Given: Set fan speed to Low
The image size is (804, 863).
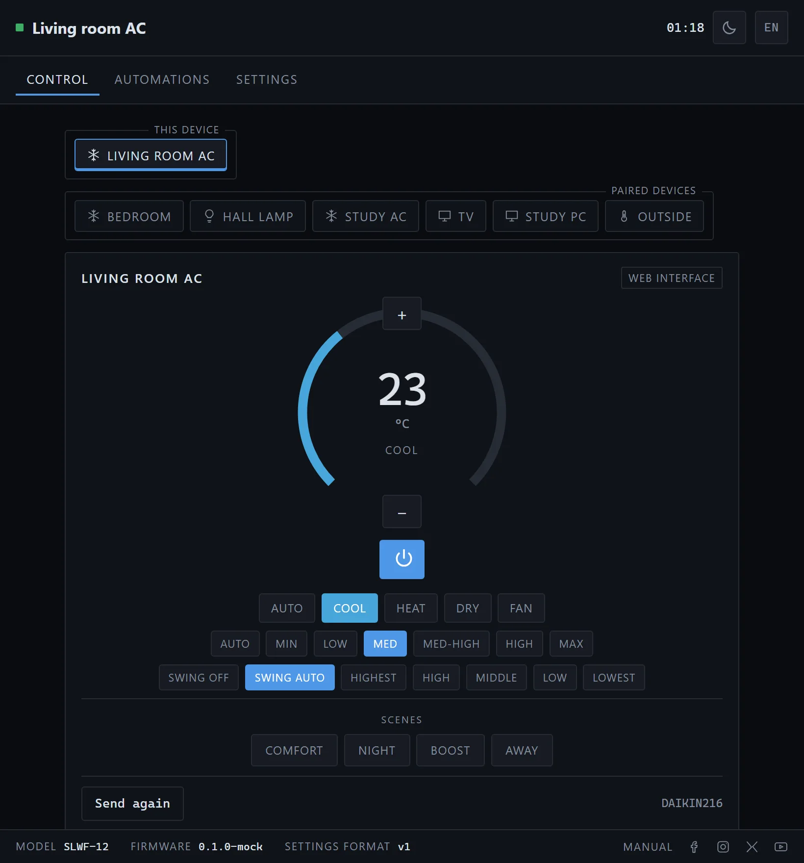Looking at the screenshot, I should [x=335, y=643].
